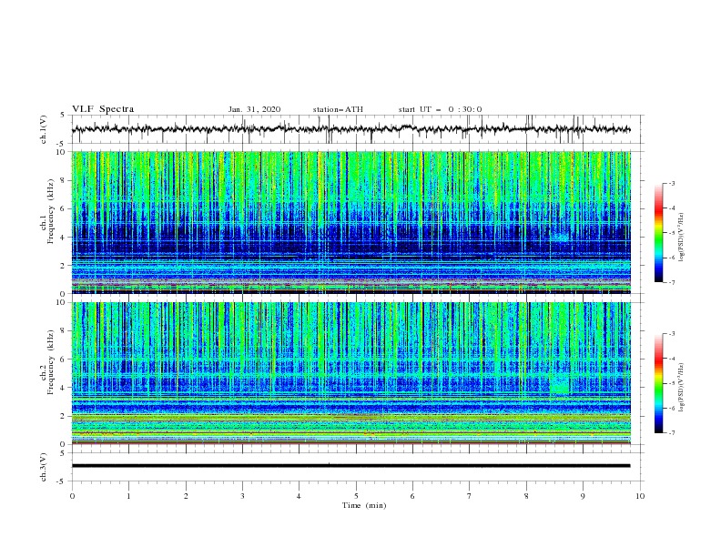Click the "-4" tick on the ch.2 color bar
Screen dimensions: 721x557
point(672,359)
